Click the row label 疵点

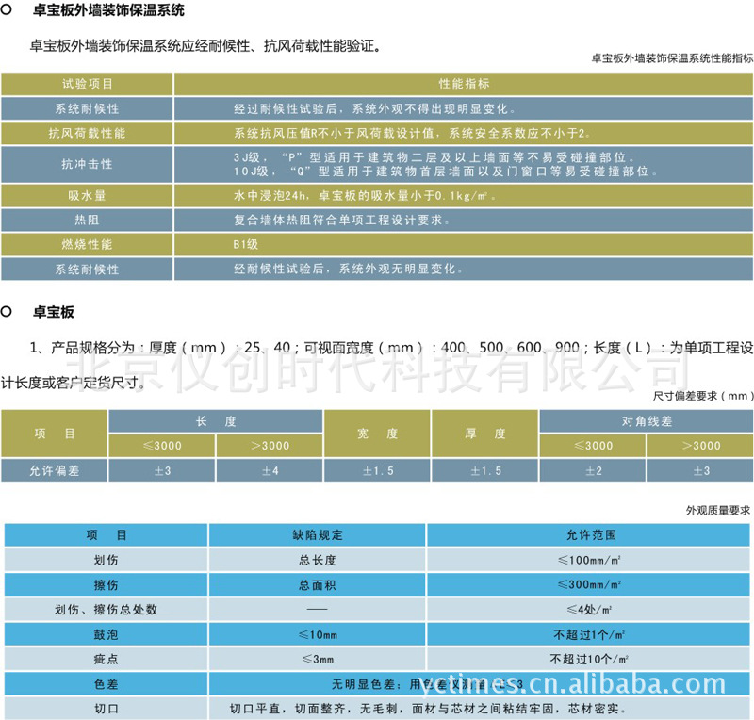pyautogui.click(x=106, y=659)
